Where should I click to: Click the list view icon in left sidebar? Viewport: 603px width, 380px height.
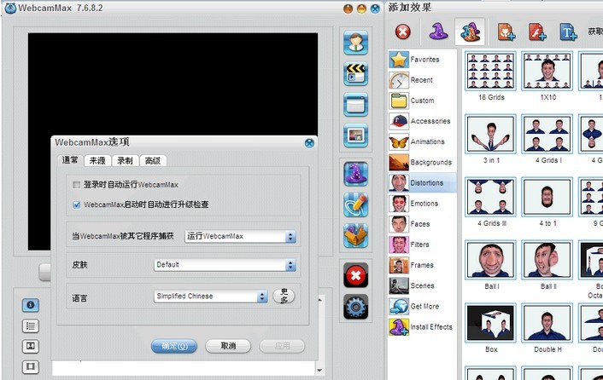[31, 326]
